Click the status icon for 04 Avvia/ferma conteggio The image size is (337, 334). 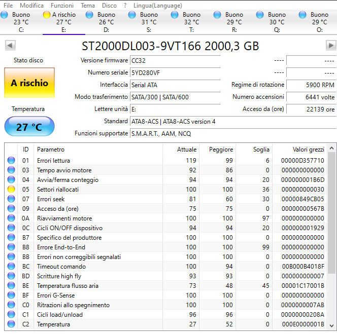point(11,179)
